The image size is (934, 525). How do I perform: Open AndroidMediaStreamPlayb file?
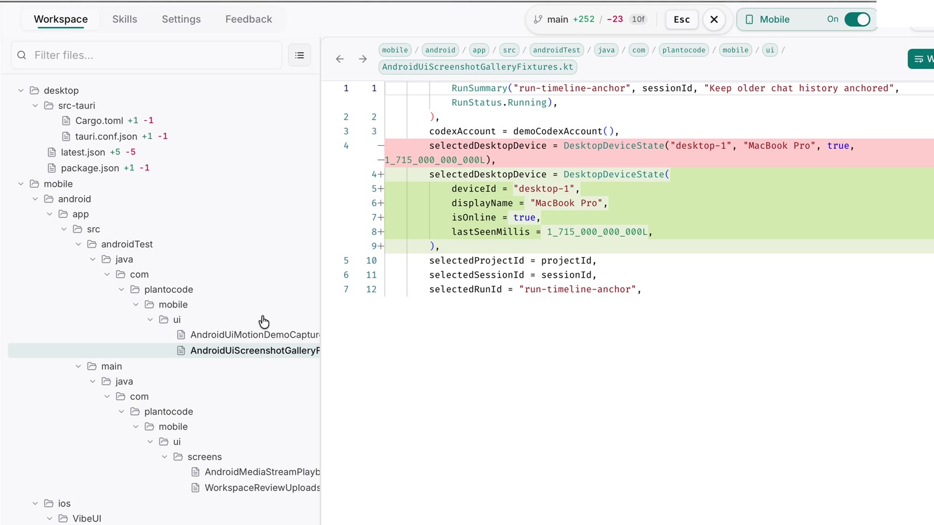262,472
